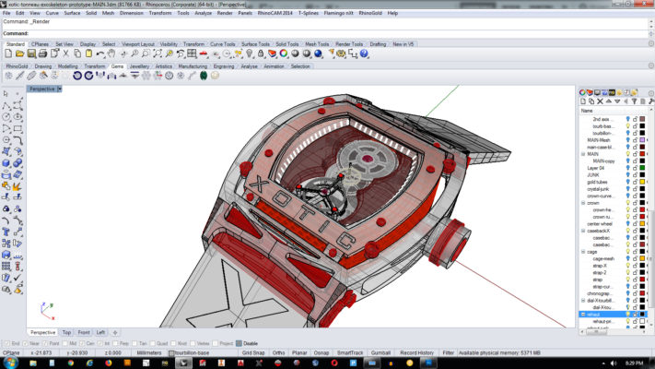The height and width of the screenshot is (369, 655).
Task: Switch to the Jewellery toolbar tab
Action: 139,66
